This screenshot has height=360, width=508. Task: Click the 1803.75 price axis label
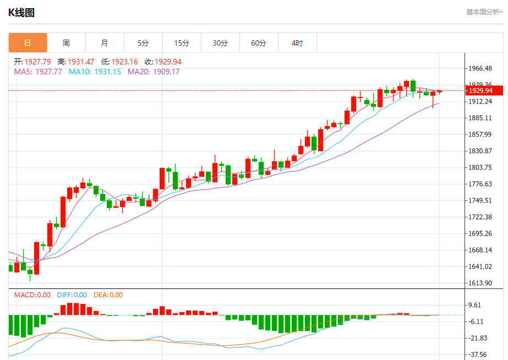click(x=480, y=167)
